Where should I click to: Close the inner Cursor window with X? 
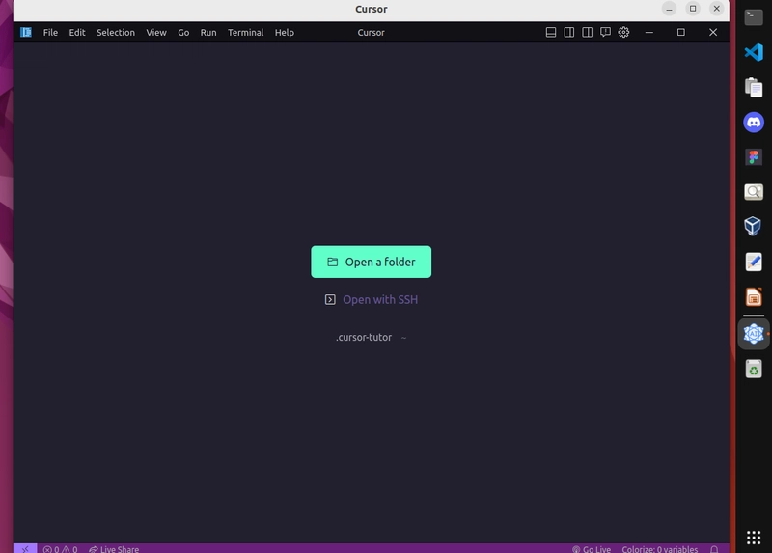point(713,32)
